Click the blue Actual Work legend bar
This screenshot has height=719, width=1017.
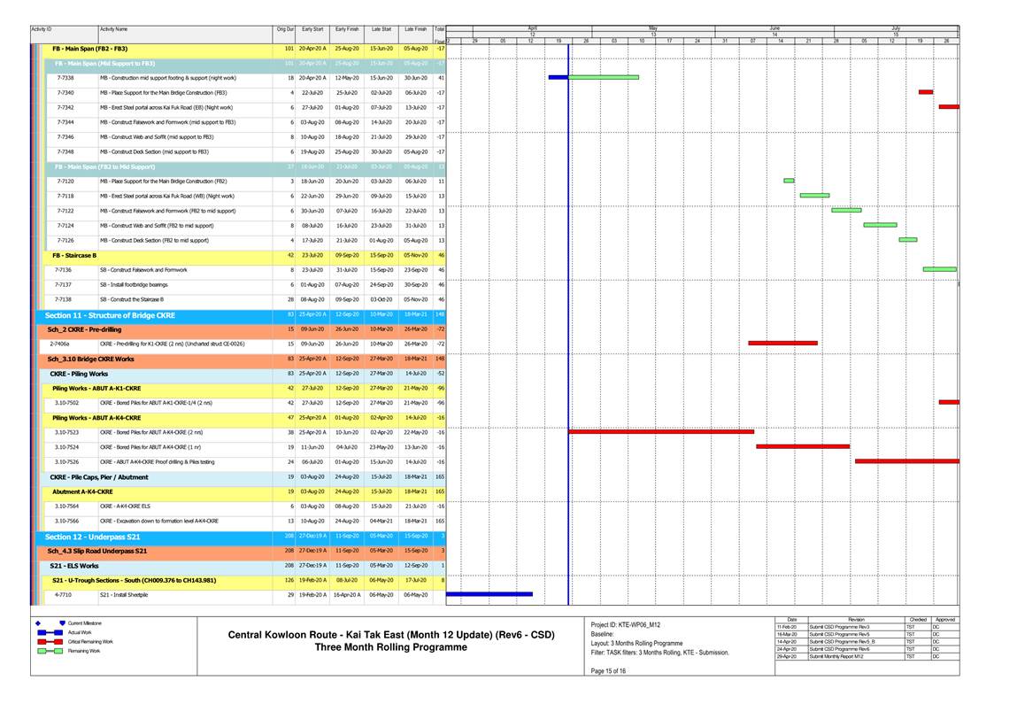(50, 632)
